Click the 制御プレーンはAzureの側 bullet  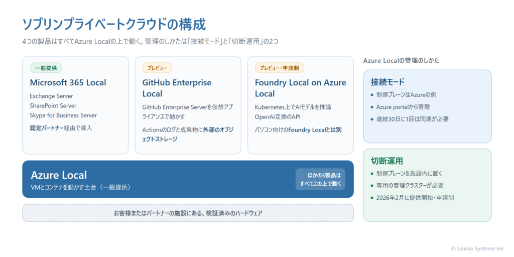pos(406,94)
